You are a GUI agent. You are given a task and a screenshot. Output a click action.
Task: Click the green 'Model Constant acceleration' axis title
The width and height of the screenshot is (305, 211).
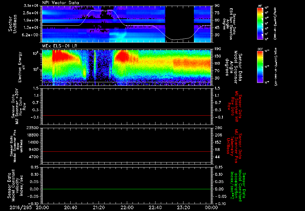(238, 185)
